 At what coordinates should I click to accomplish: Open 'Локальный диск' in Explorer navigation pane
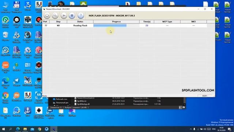pyautogui.click(x=62, y=103)
